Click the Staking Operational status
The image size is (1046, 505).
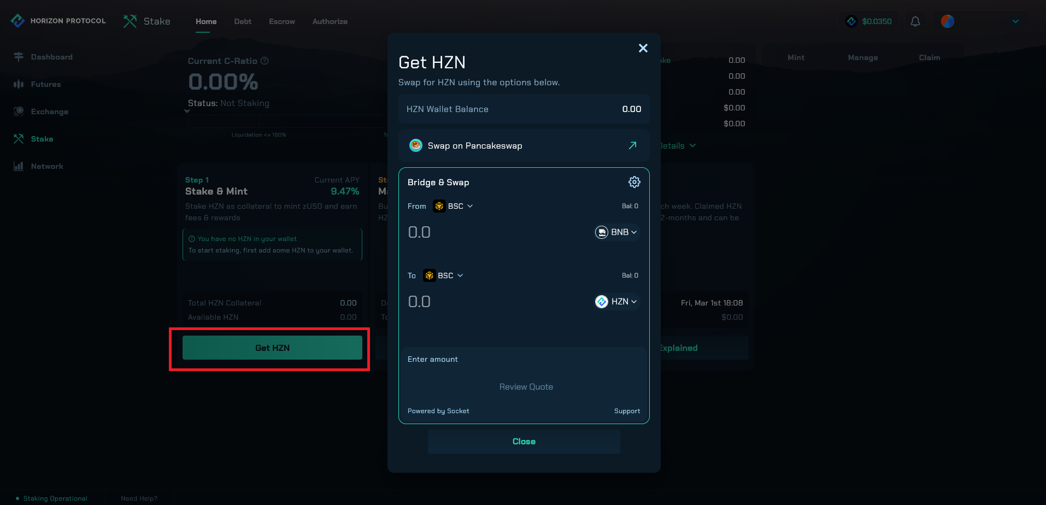coord(52,498)
